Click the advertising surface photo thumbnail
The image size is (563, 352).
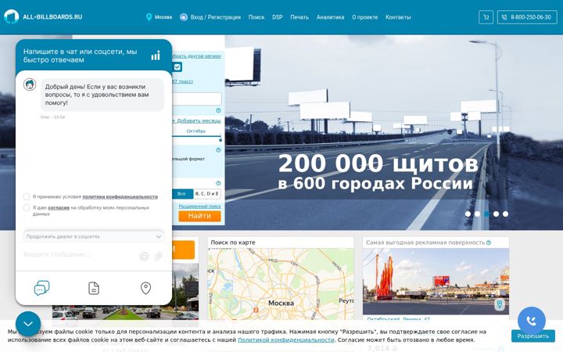tap(436, 282)
